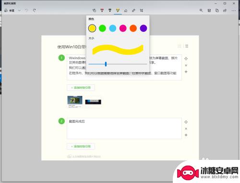Select the black pencil tool
Image resolution: width=240 pixels, height=183 pixels.
click(x=110, y=11)
